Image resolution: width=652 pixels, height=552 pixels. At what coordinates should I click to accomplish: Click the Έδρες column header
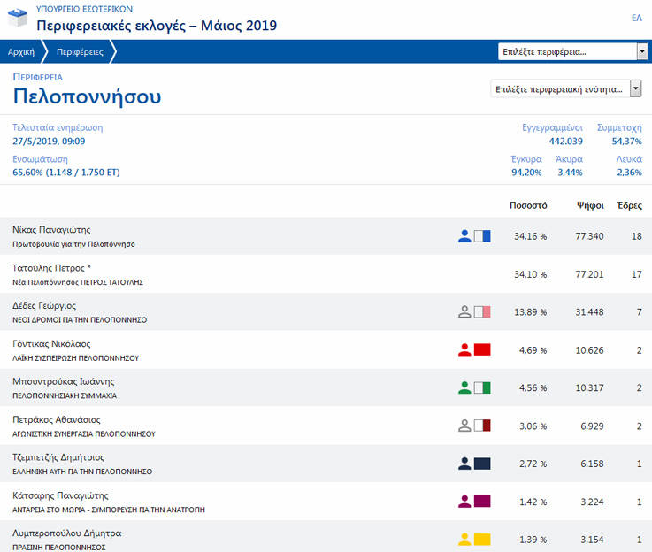[629, 205]
